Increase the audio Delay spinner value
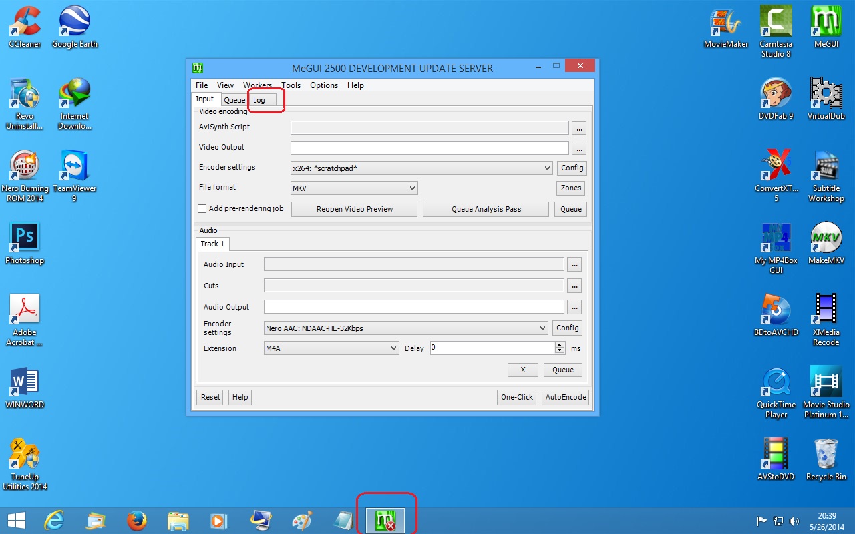 (559, 345)
